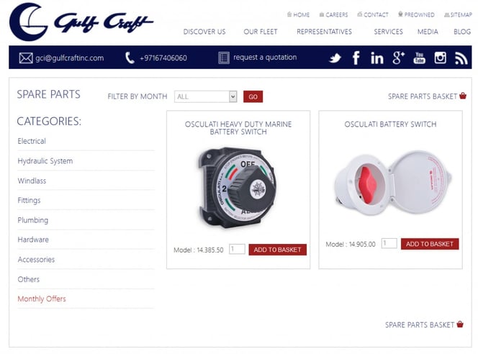Viewport: 478px width, 354px height.
Task: Open the Services menu item
Action: pos(388,32)
